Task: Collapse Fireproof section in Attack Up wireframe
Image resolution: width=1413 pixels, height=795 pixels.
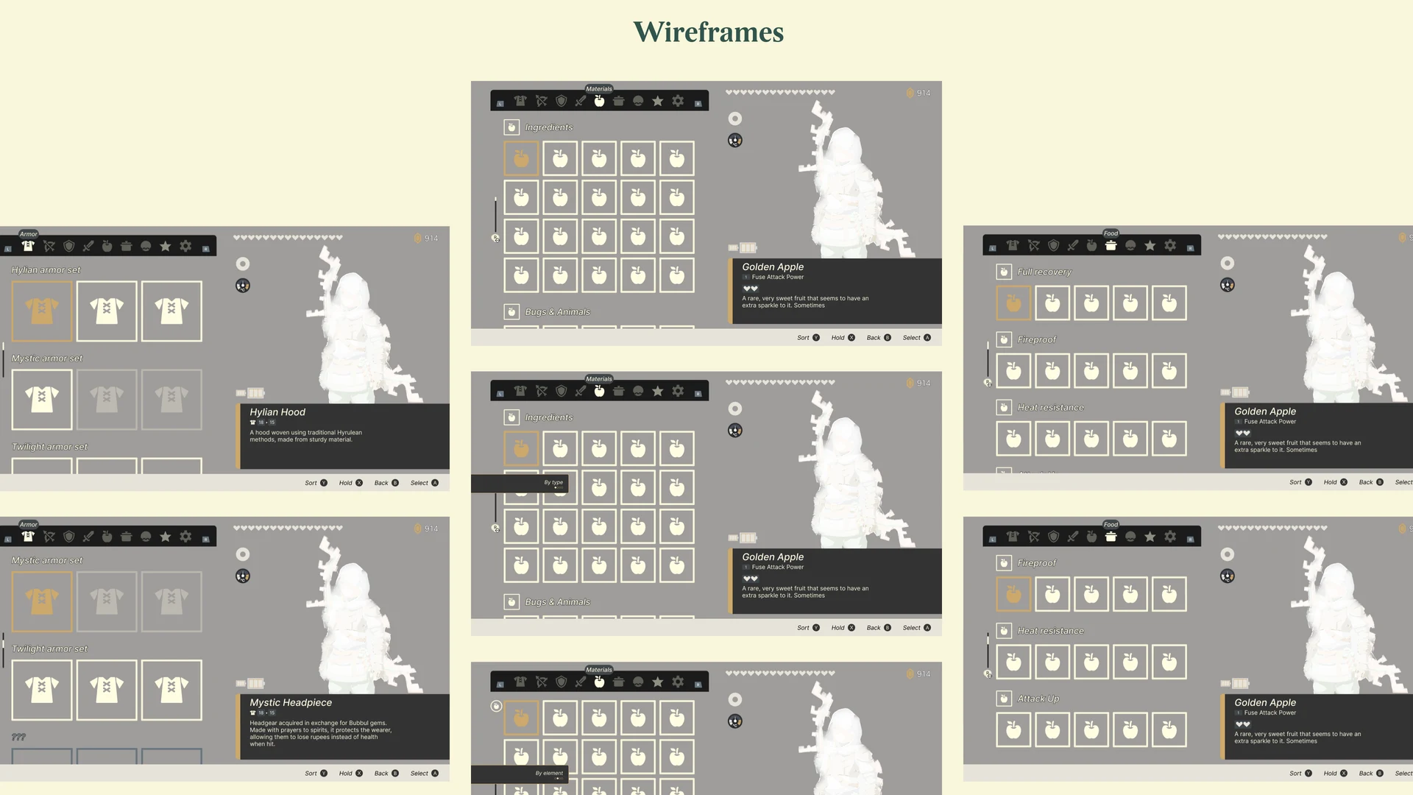Action: (x=1004, y=563)
